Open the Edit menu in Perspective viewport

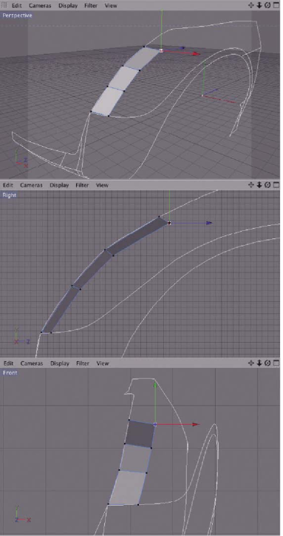(17, 5)
